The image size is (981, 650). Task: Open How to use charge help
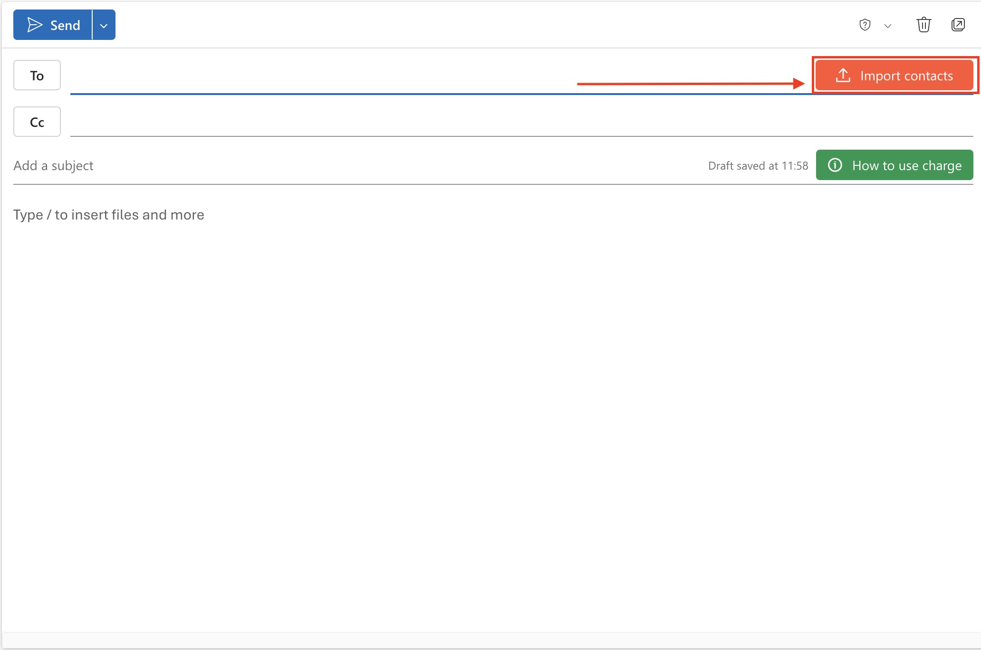click(x=894, y=165)
